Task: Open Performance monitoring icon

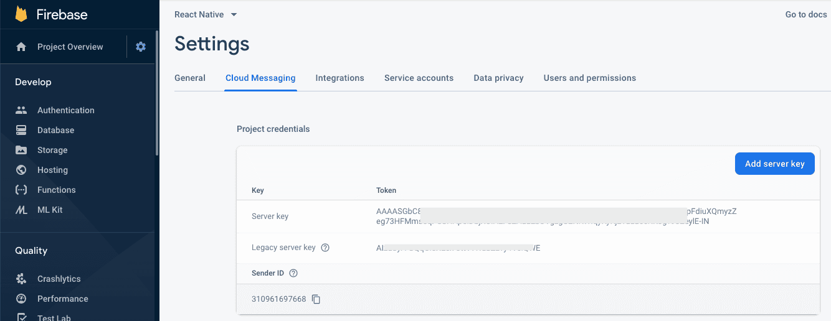Action: click(21, 299)
